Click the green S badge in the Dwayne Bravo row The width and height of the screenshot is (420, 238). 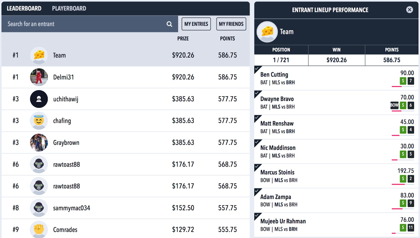tap(403, 105)
